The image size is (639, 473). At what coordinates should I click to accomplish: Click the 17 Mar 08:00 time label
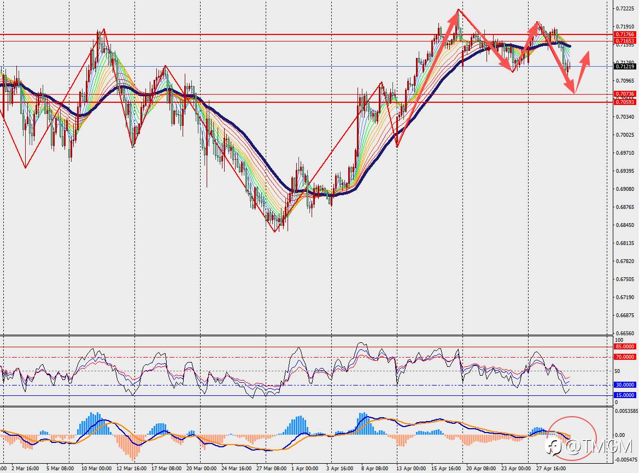point(167,469)
